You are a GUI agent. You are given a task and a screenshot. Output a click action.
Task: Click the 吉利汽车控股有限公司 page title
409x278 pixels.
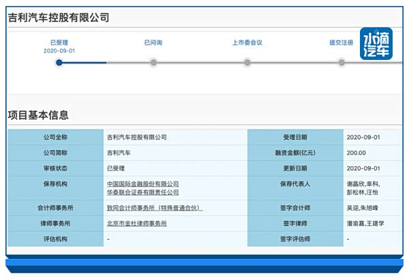[x=58, y=18]
